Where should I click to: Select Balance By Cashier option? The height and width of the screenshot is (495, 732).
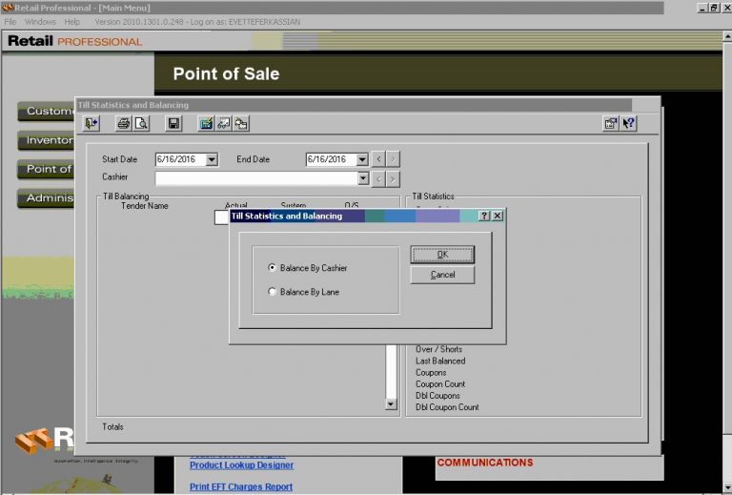coord(274,268)
